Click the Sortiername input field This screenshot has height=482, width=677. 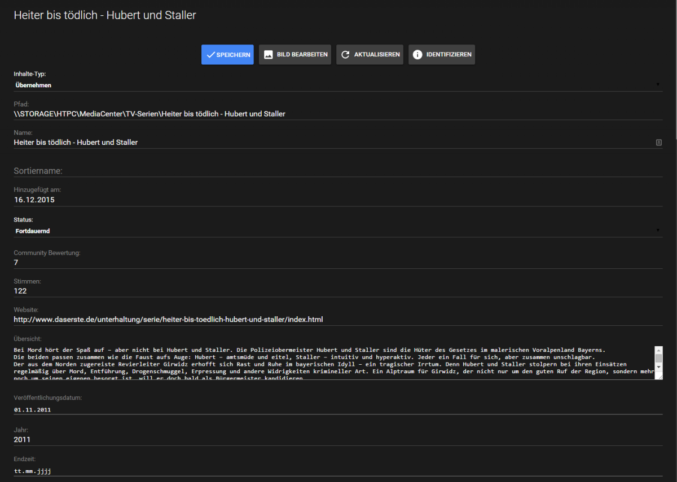tap(338, 170)
